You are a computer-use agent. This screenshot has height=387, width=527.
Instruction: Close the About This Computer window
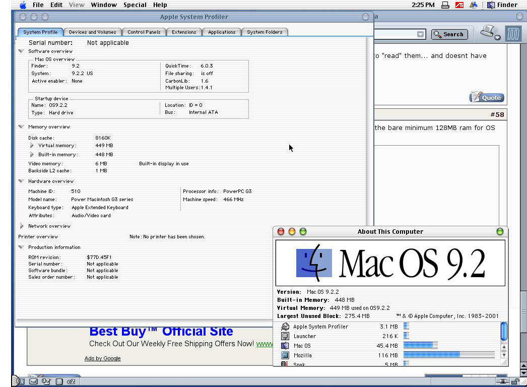tap(281, 231)
